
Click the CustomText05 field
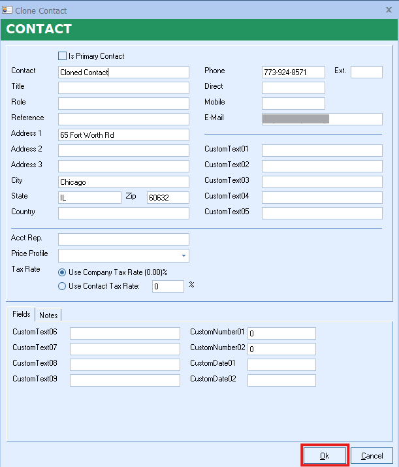(322, 213)
